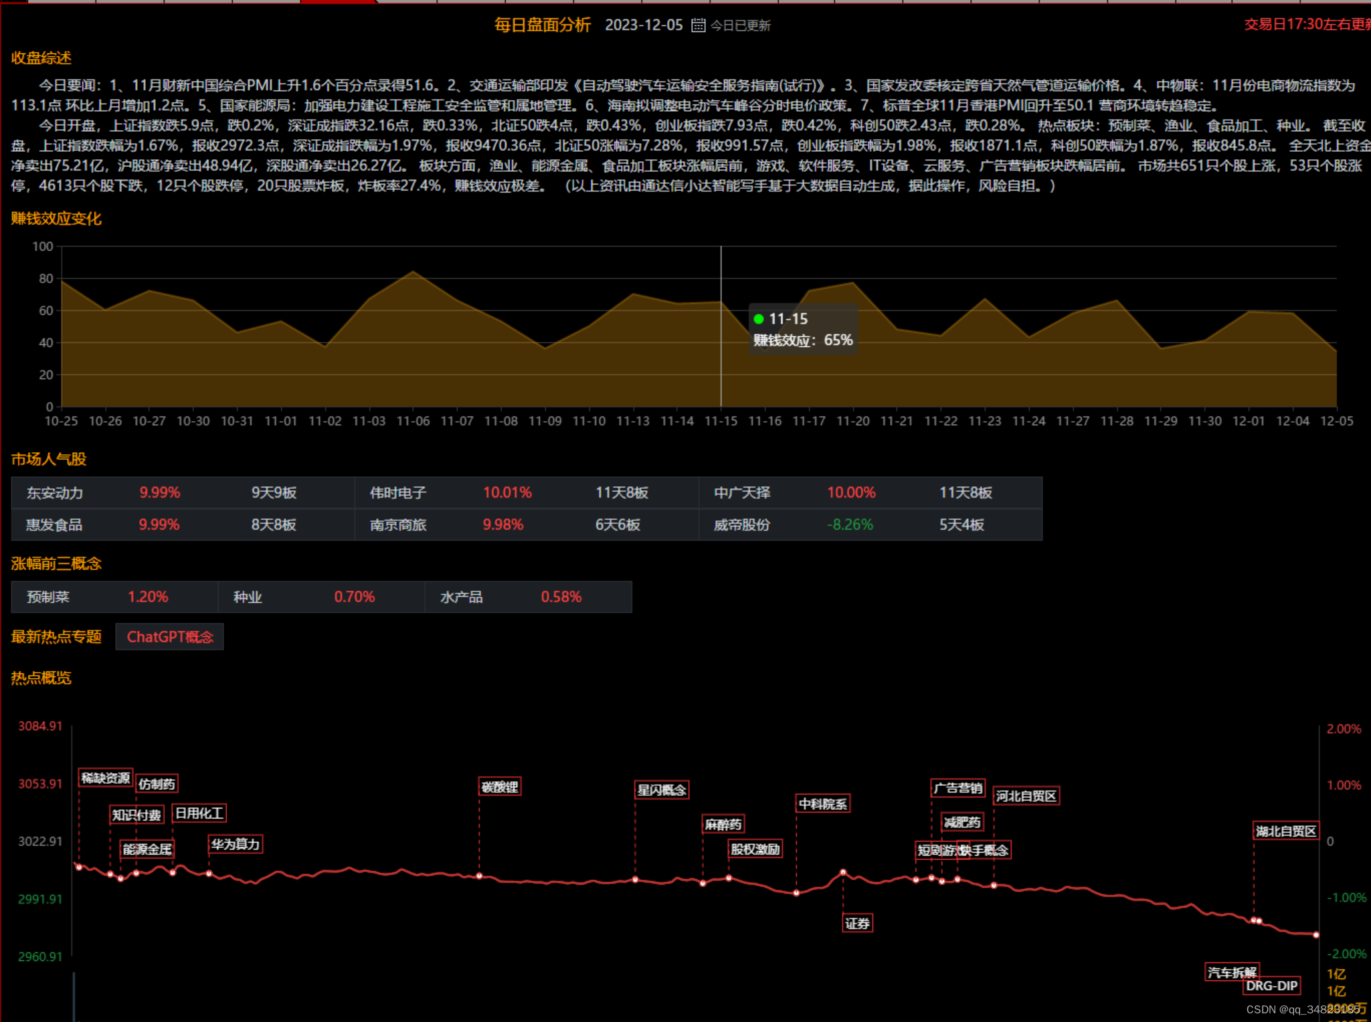Click the 11-20 axis date on chart
Viewport: 1371px width, 1022px height.
853,421
